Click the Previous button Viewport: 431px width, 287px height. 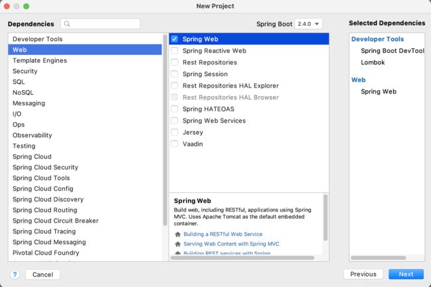363,274
